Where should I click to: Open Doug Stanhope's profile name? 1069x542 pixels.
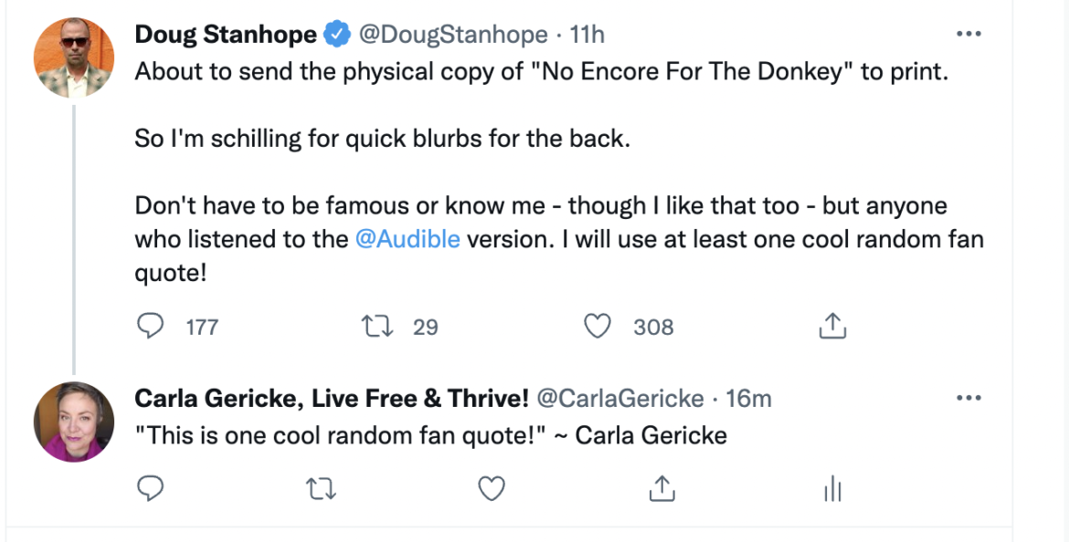(226, 35)
